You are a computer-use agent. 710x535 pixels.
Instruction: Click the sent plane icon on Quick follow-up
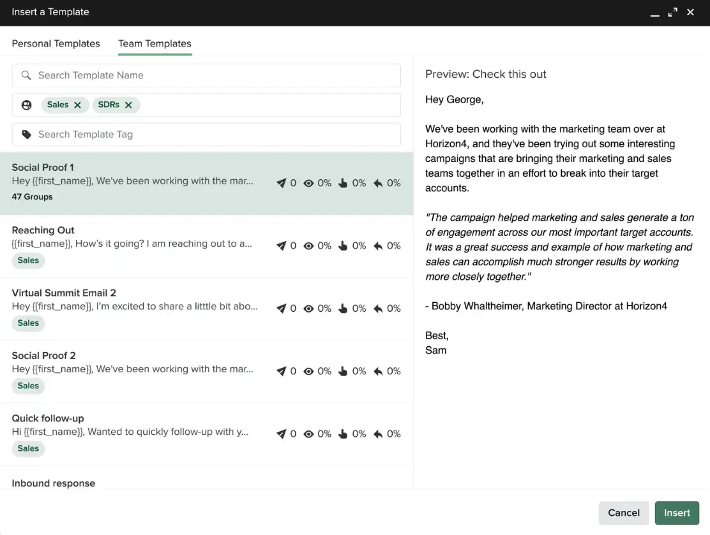pyautogui.click(x=281, y=434)
